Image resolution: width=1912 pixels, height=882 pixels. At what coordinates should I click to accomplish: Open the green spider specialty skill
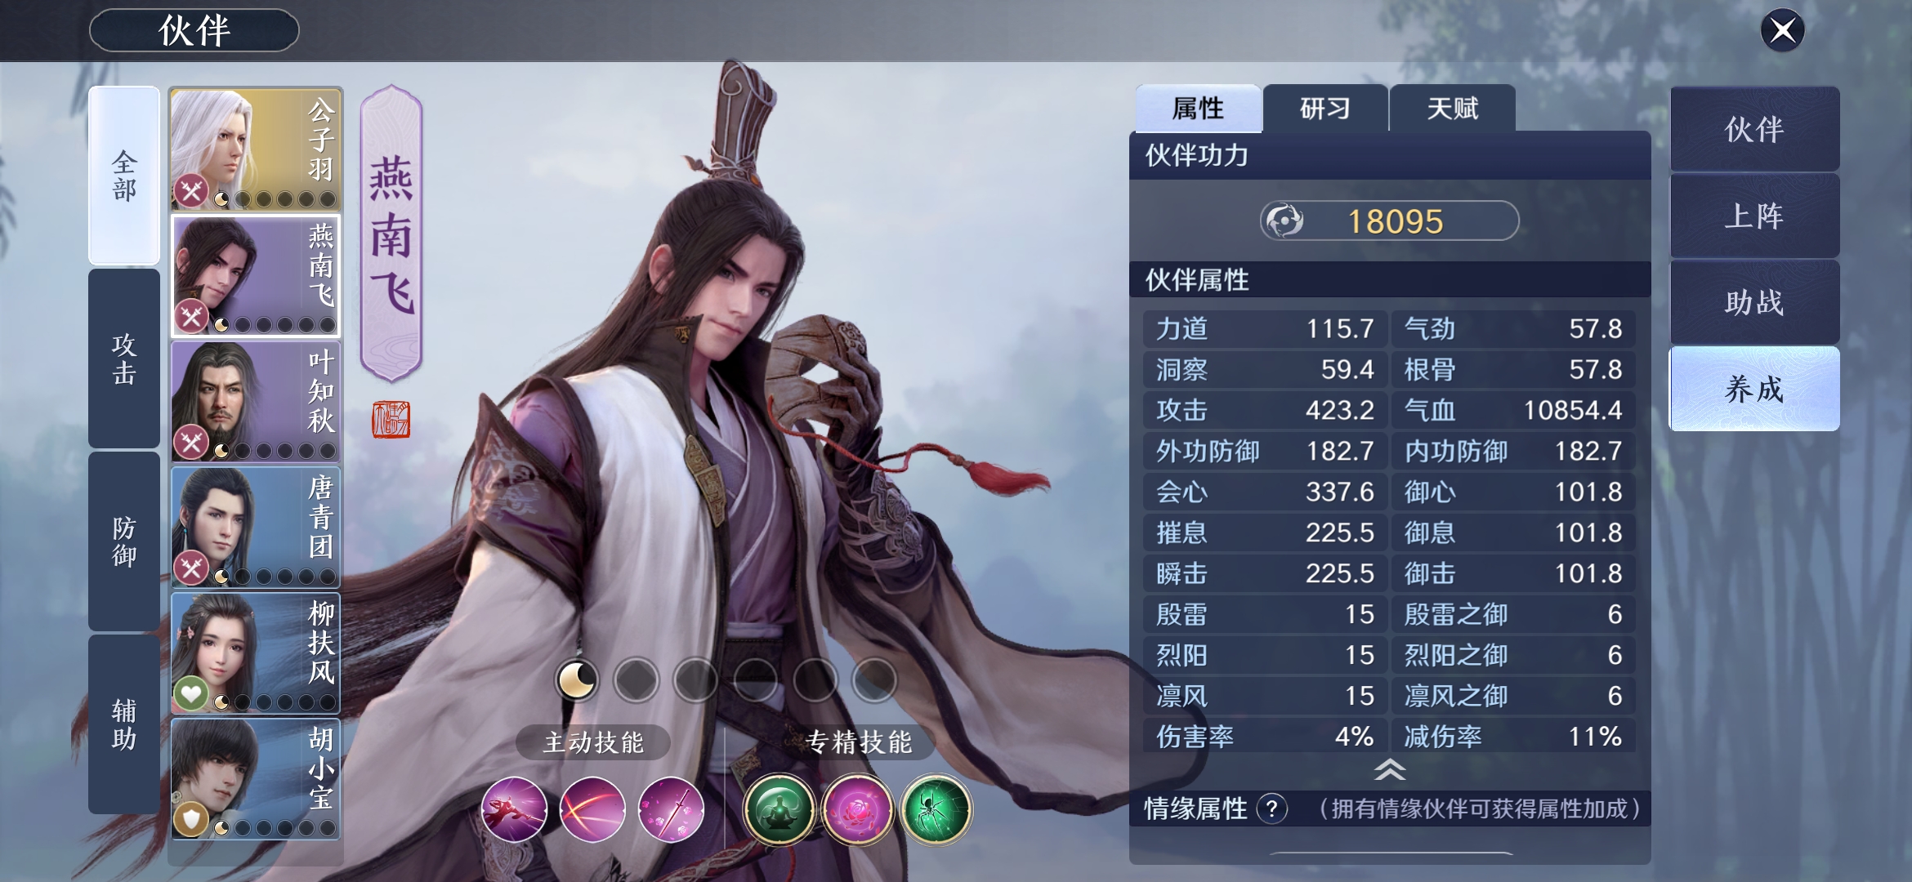click(x=936, y=809)
